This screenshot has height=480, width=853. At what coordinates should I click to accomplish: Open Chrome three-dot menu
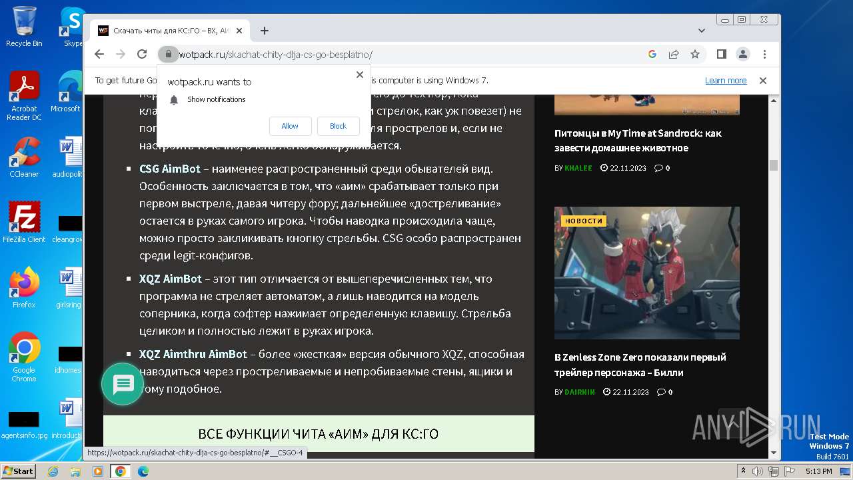click(764, 54)
